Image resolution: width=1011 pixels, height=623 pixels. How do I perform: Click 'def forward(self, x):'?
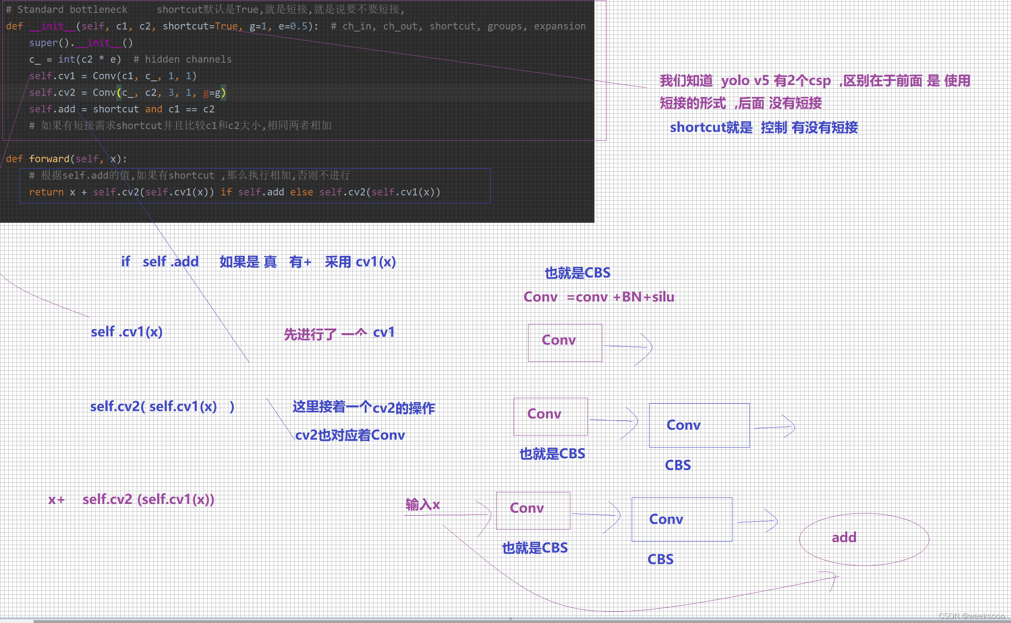(66, 159)
